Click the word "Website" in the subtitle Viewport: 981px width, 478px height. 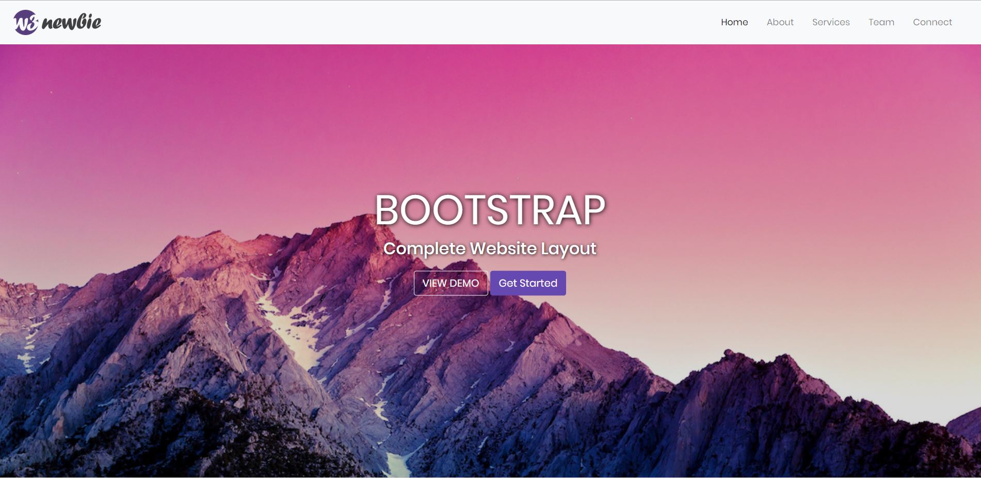pyautogui.click(x=503, y=249)
